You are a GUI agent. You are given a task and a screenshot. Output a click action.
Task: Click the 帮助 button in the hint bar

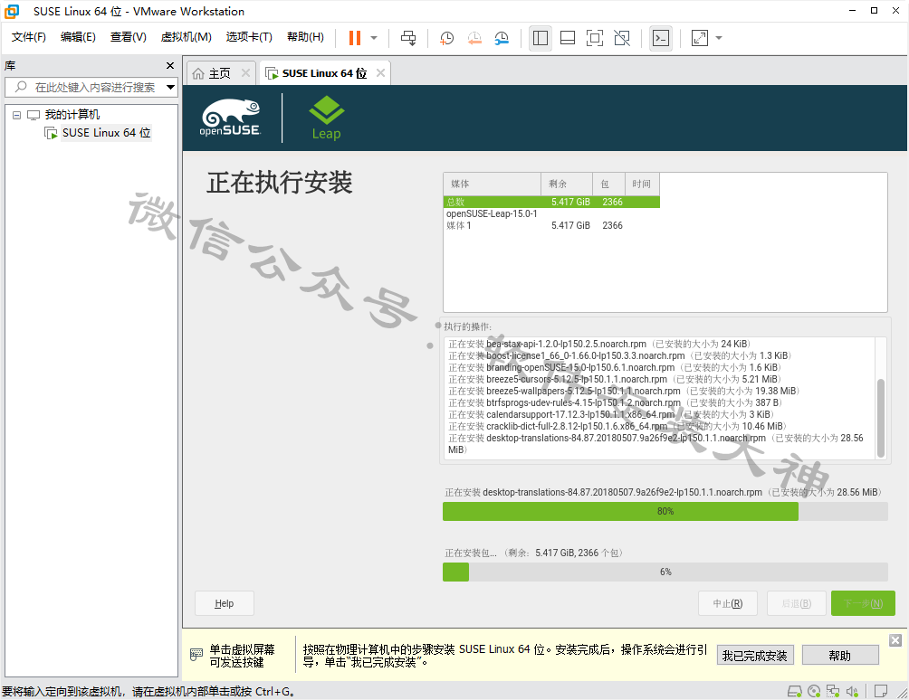pos(840,656)
